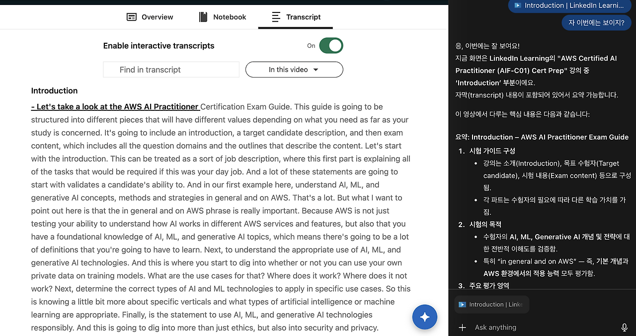
Task: Click the Overview newspaper icon
Action: (x=131, y=16)
